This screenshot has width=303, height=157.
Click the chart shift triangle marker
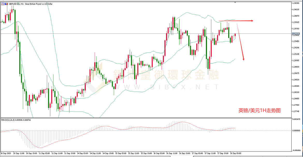coord(235,2)
